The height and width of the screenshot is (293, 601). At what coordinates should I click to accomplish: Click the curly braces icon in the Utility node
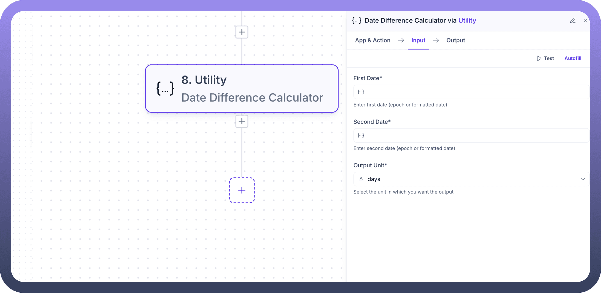point(165,88)
